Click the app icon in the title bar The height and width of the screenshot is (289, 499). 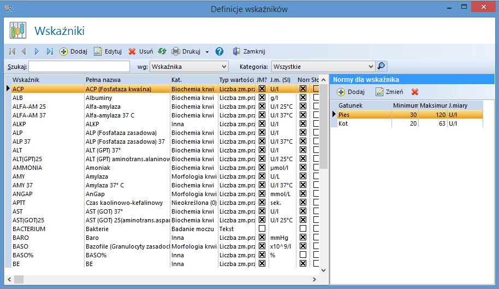[9, 8]
